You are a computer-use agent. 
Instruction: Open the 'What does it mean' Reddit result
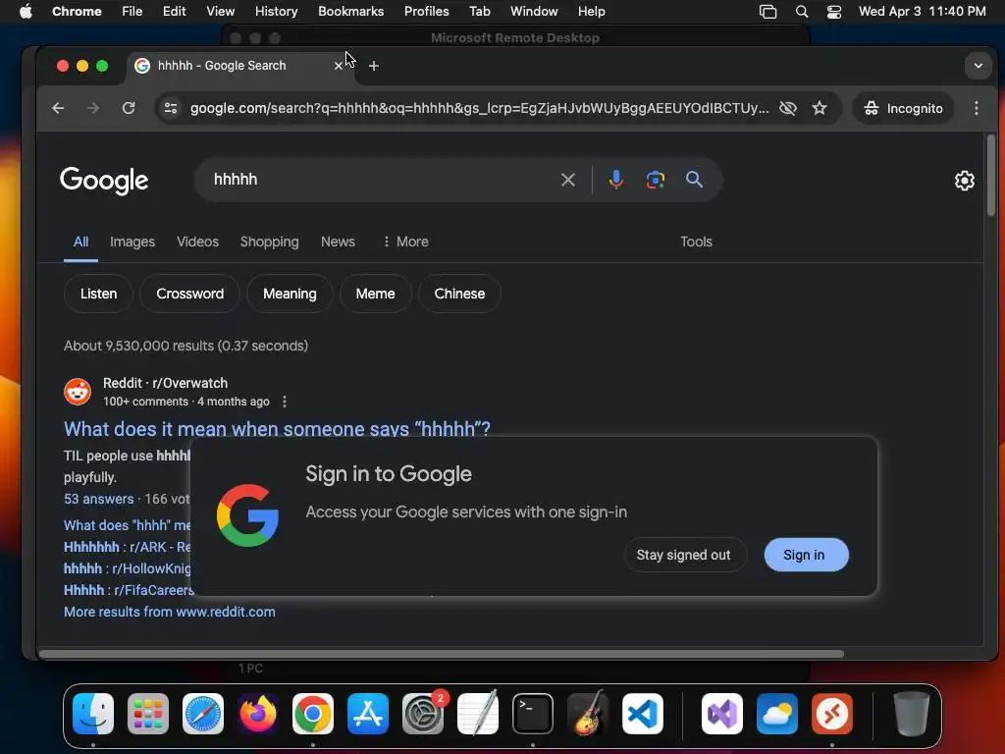[x=277, y=428]
